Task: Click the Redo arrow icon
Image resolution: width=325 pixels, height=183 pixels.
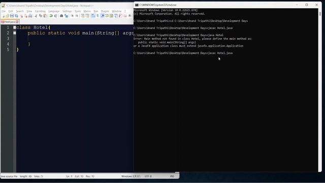Action: coord(55,16)
